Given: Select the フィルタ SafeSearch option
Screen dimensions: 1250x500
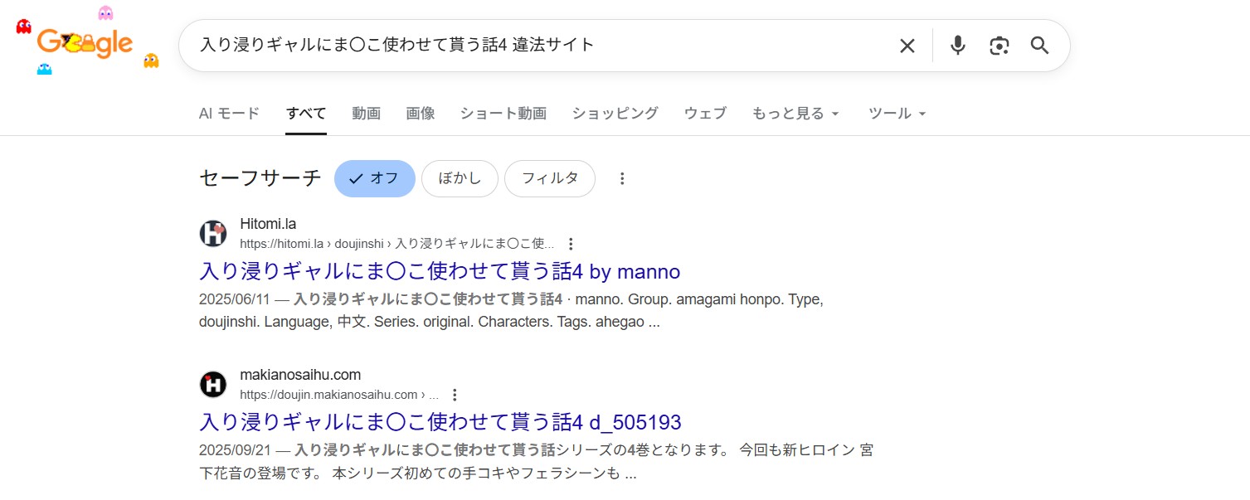Looking at the screenshot, I should pos(549,177).
